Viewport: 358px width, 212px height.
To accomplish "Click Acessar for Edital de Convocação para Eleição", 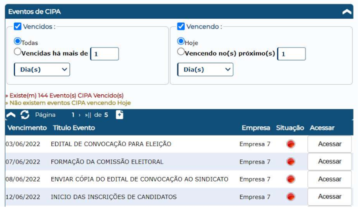I will (329, 144).
